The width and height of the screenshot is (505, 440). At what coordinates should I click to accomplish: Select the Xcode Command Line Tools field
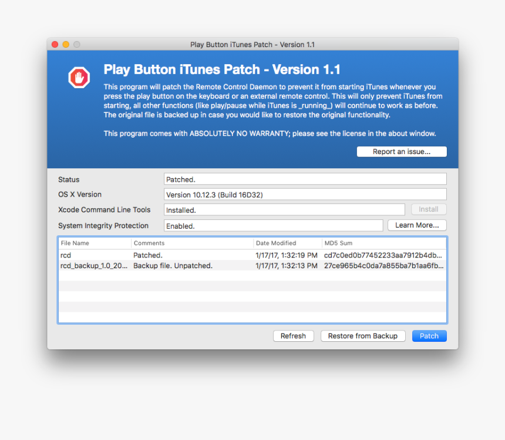tap(284, 209)
